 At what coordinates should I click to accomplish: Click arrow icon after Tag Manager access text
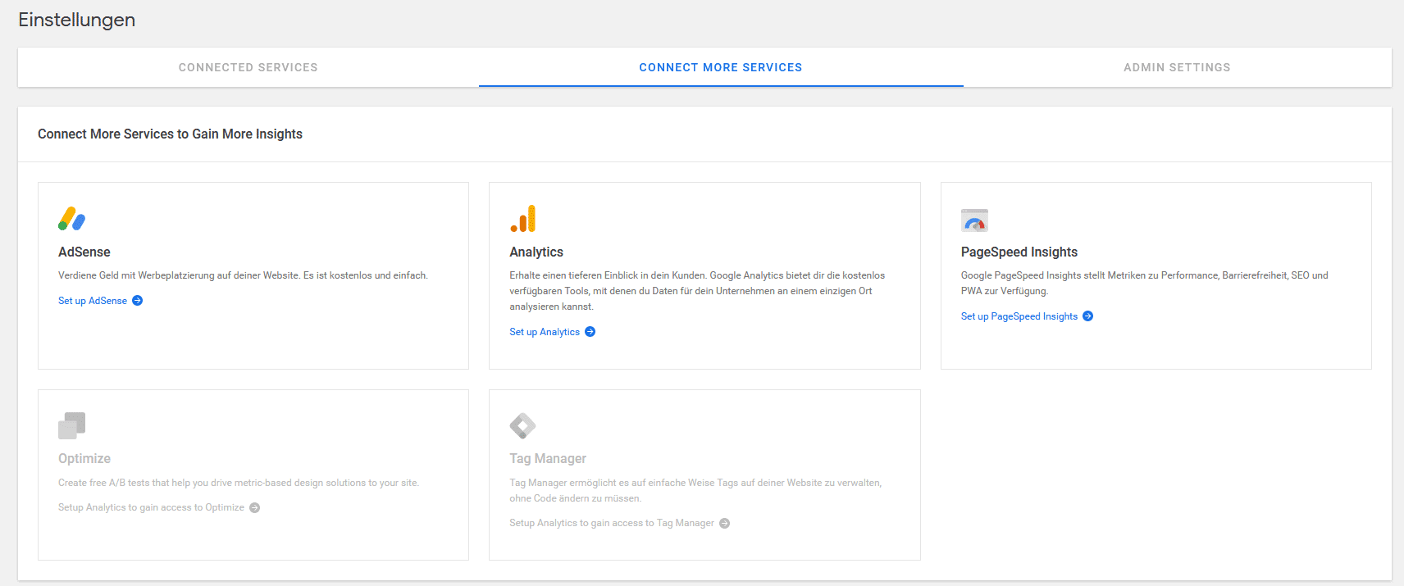[x=725, y=524]
